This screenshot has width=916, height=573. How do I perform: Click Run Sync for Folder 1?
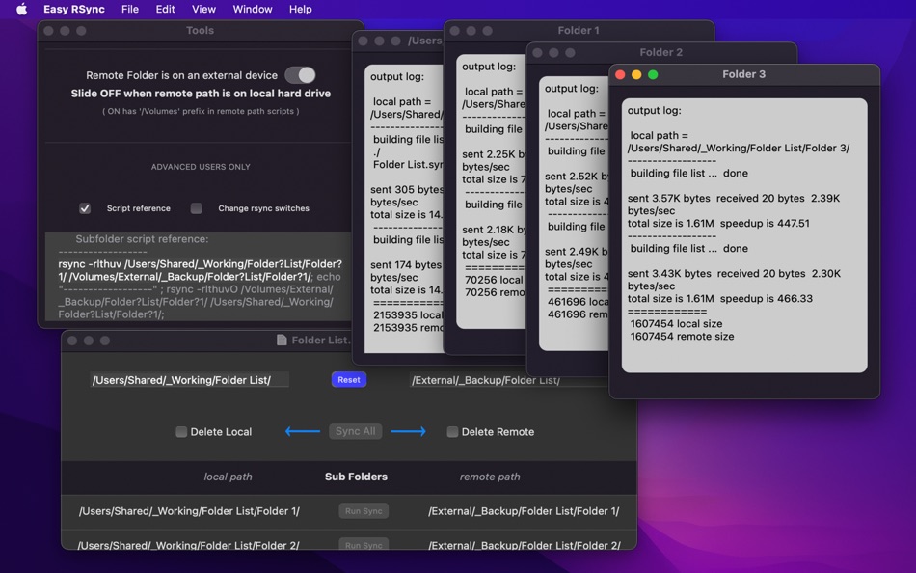coord(364,511)
